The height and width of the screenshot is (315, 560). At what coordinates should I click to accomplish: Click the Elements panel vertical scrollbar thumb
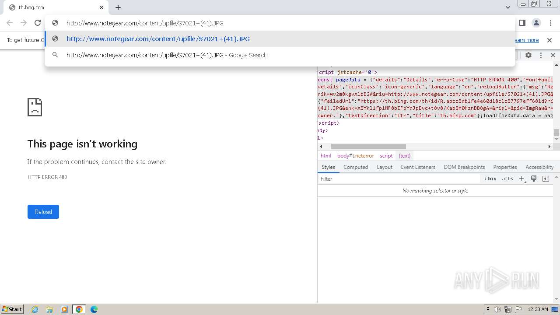pos(556,133)
